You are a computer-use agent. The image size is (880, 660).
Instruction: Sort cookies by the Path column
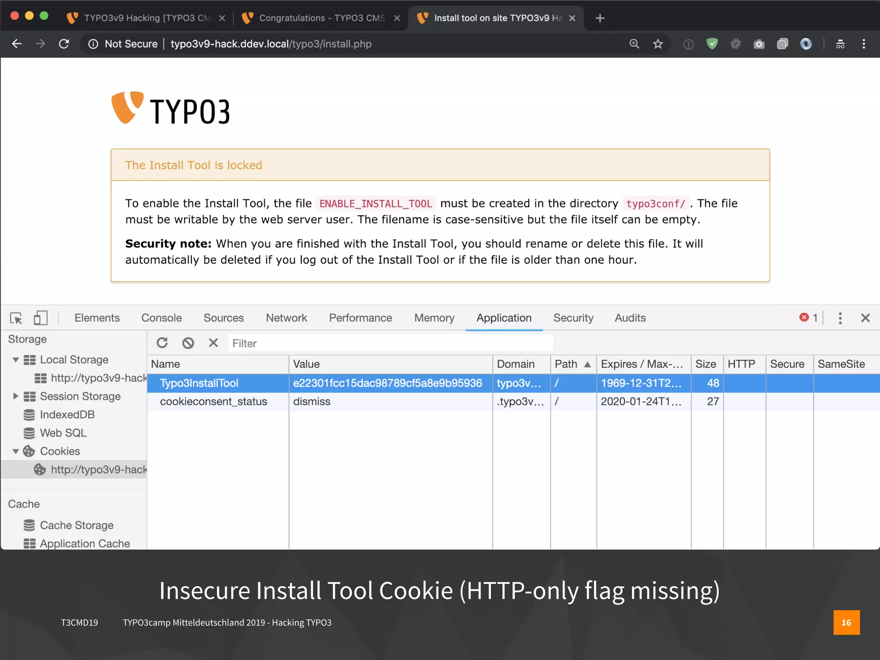pos(573,364)
